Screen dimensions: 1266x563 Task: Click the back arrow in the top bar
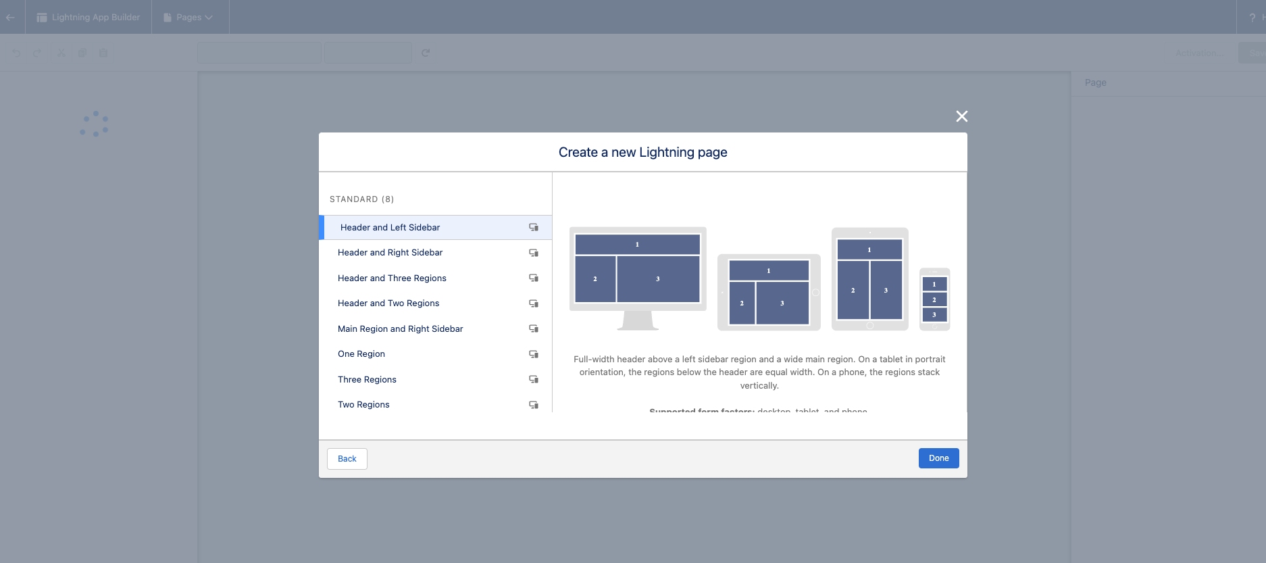(x=10, y=17)
